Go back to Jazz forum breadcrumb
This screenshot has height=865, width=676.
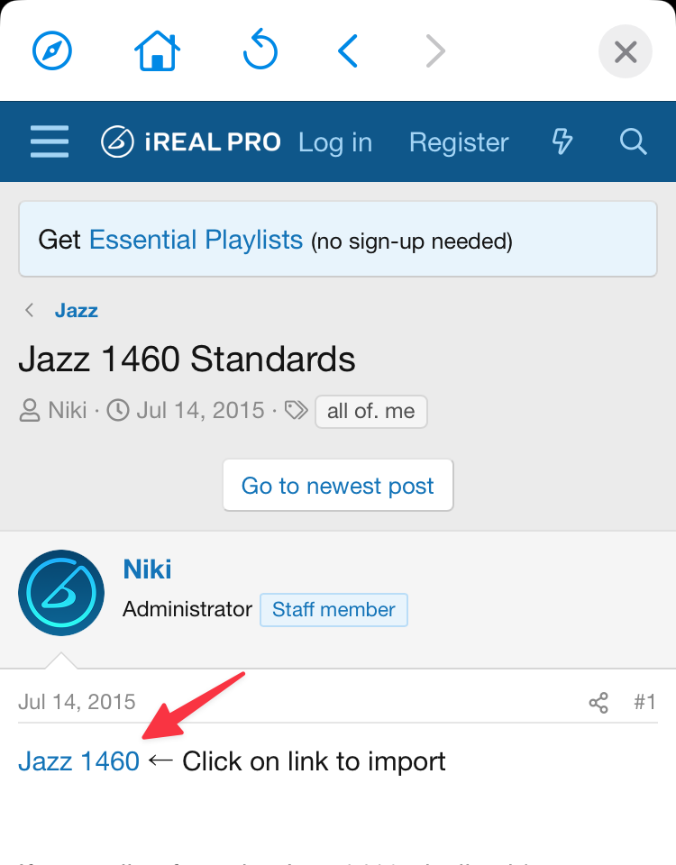[76, 311]
